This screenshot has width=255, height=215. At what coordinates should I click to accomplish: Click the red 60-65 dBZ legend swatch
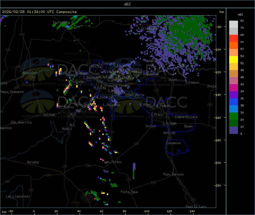click(x=233, y=38)
